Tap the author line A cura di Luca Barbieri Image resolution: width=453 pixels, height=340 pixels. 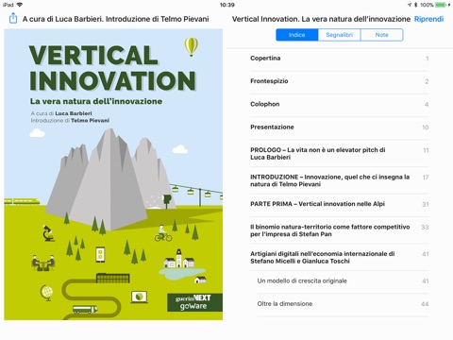point(115,19)
